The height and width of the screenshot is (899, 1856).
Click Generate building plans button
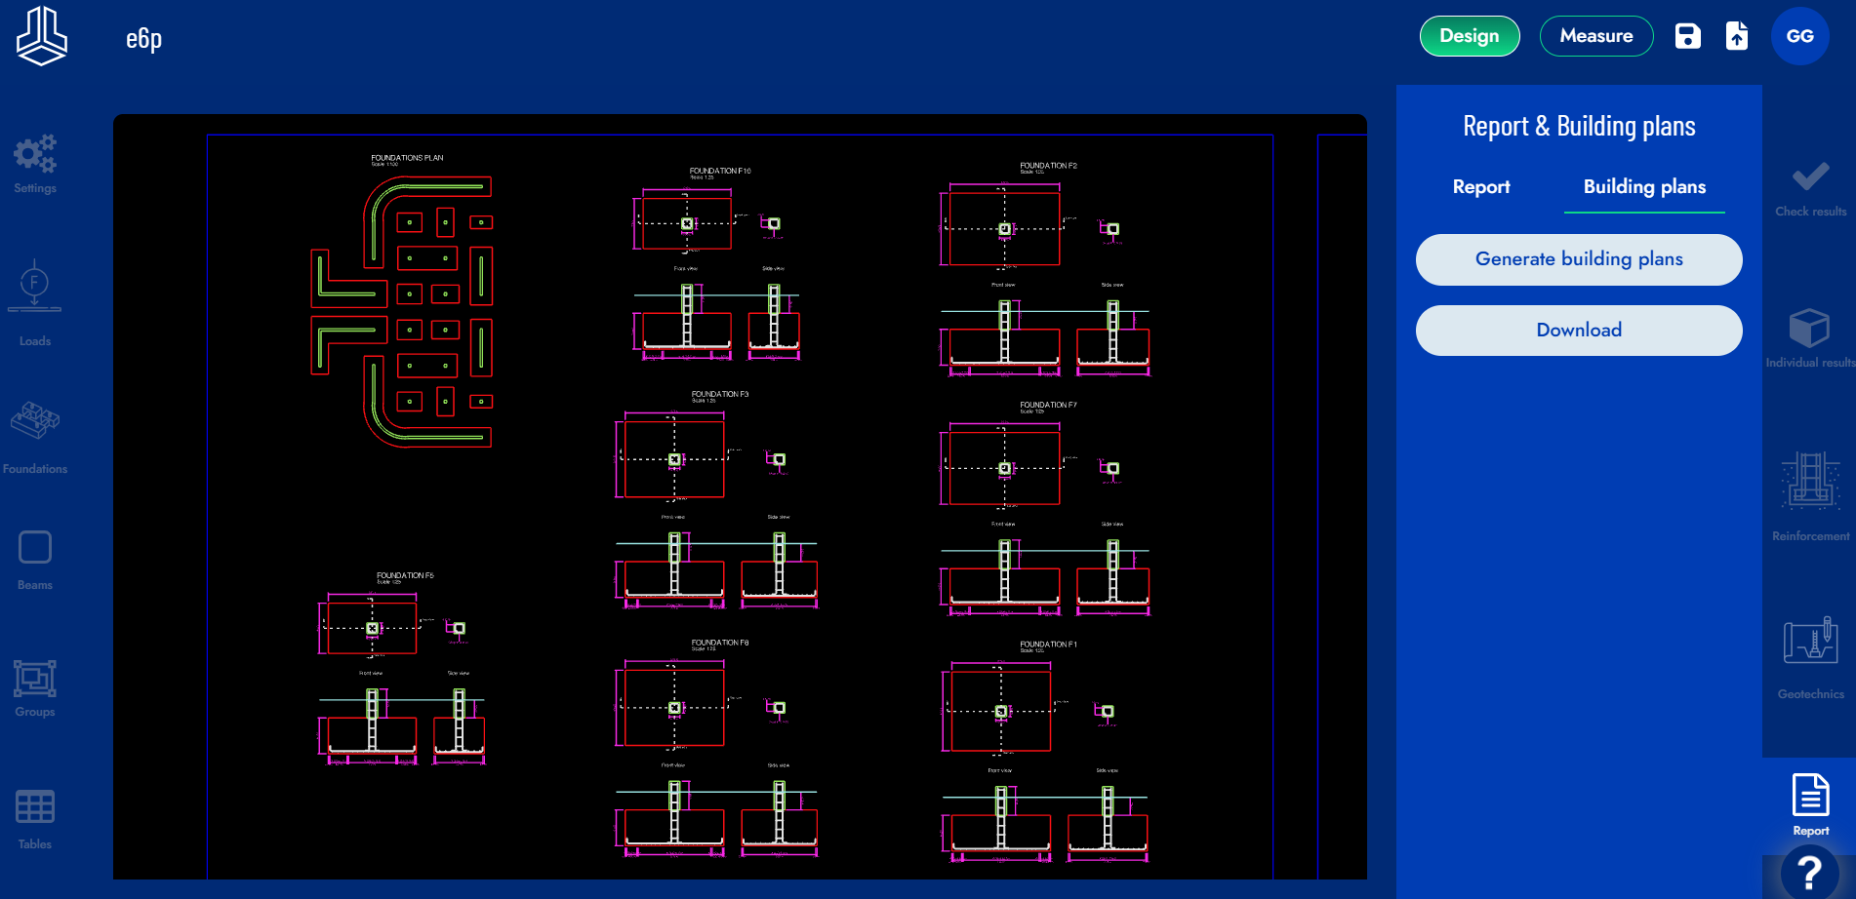(x=1578, y=259)
